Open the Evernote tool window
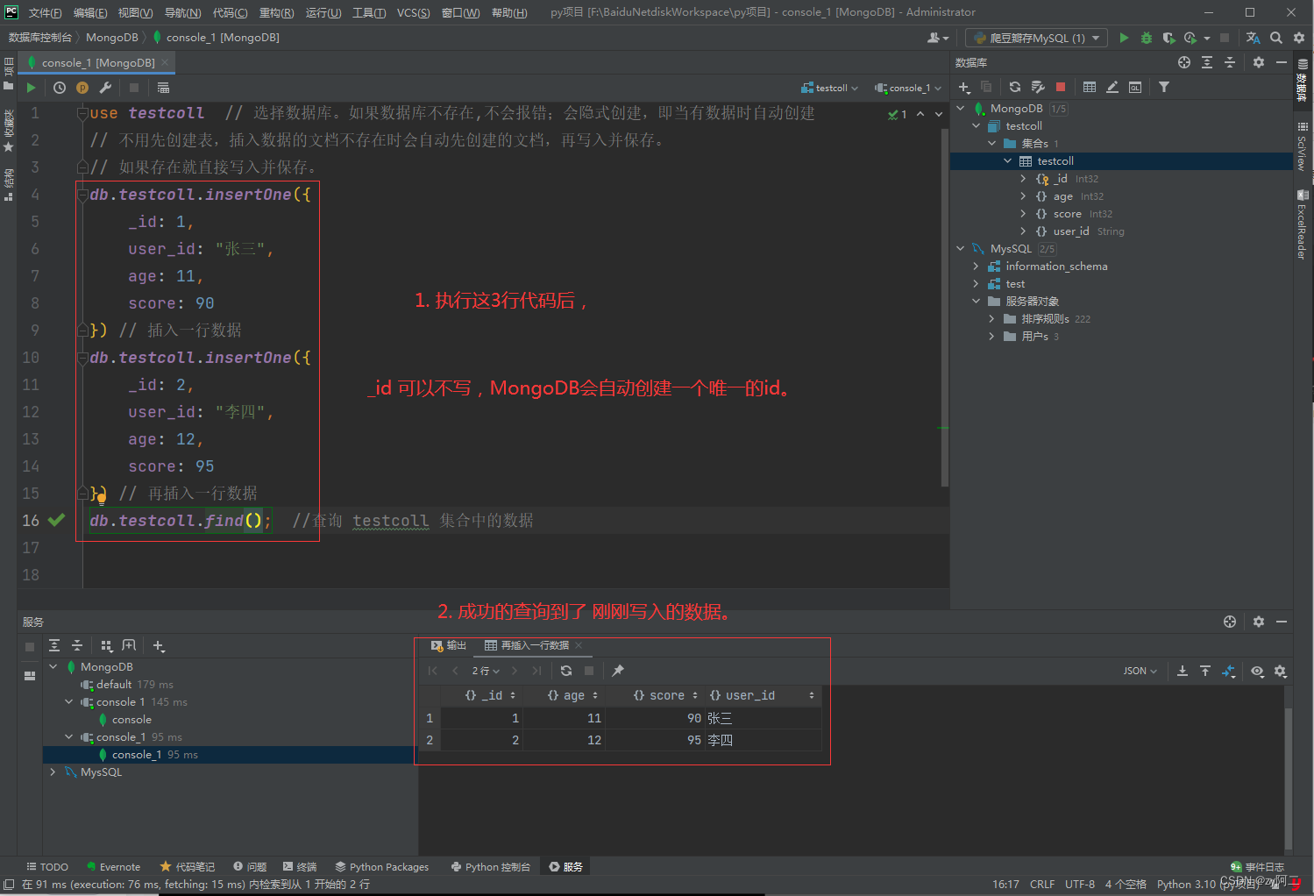Viewport: 1314px width, 896px height. tap(113, 867)
